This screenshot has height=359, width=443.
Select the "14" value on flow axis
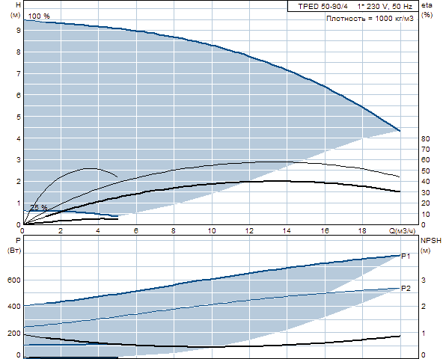point(287,231)
